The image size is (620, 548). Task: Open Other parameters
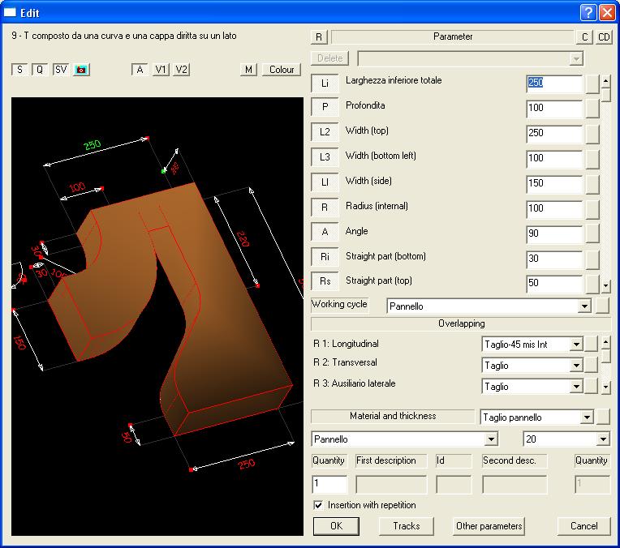tap(489, 526)
